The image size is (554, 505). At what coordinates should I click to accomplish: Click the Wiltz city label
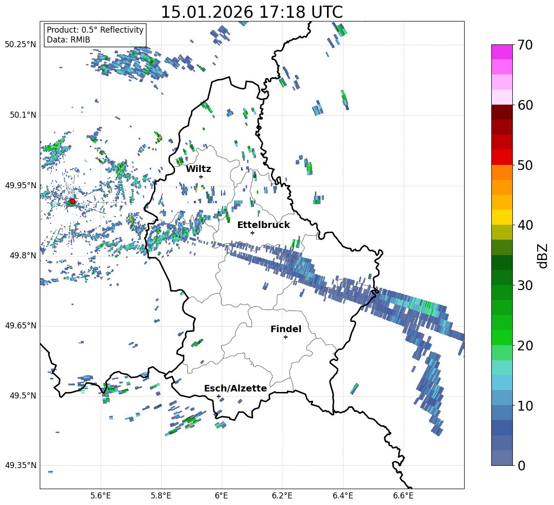coord(198,169)
